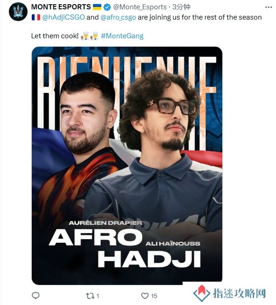Click the French flag emoji in the tweet
This screenshot has width=276, height=305.
(x=36, y=17)
